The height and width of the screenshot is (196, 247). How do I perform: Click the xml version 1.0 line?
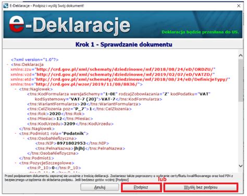click(x=35, y=60)
